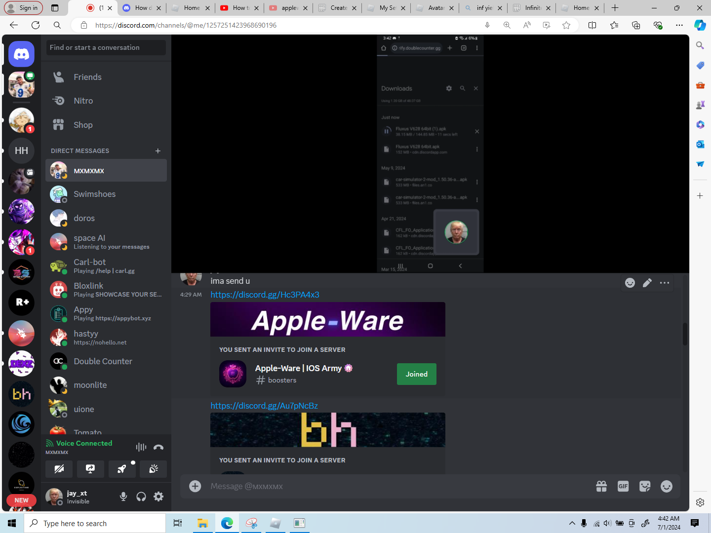Send a gift via gift icon

[601, 486]
